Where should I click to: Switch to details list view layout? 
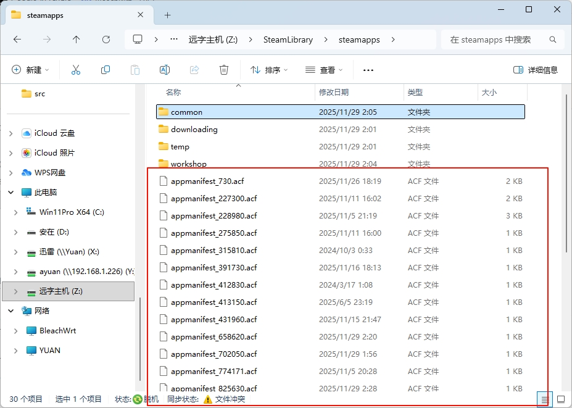point(545,399)
